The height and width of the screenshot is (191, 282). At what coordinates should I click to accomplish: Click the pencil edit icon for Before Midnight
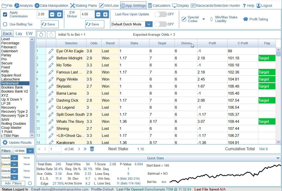(x=51, y=58)
